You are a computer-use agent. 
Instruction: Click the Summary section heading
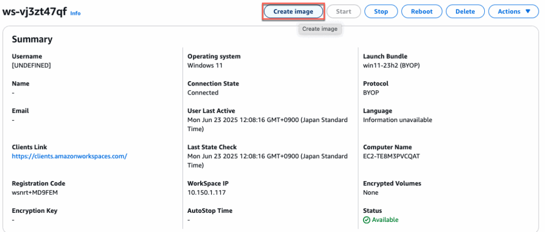pos(32,39)
